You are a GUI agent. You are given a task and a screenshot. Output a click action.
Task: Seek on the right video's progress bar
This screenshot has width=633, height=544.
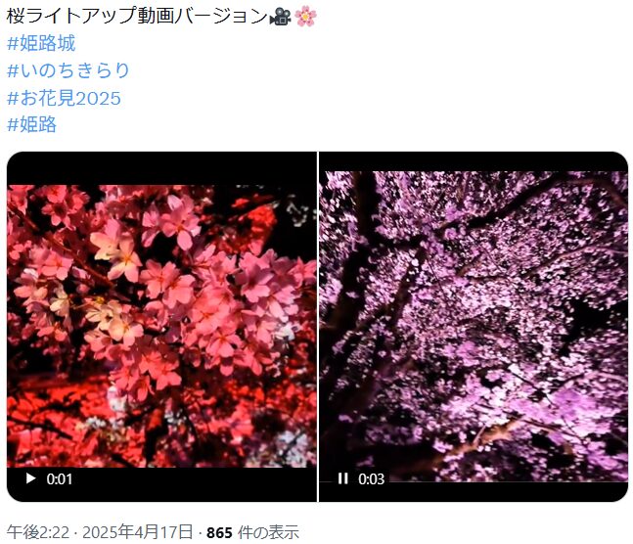pos(474,481)
